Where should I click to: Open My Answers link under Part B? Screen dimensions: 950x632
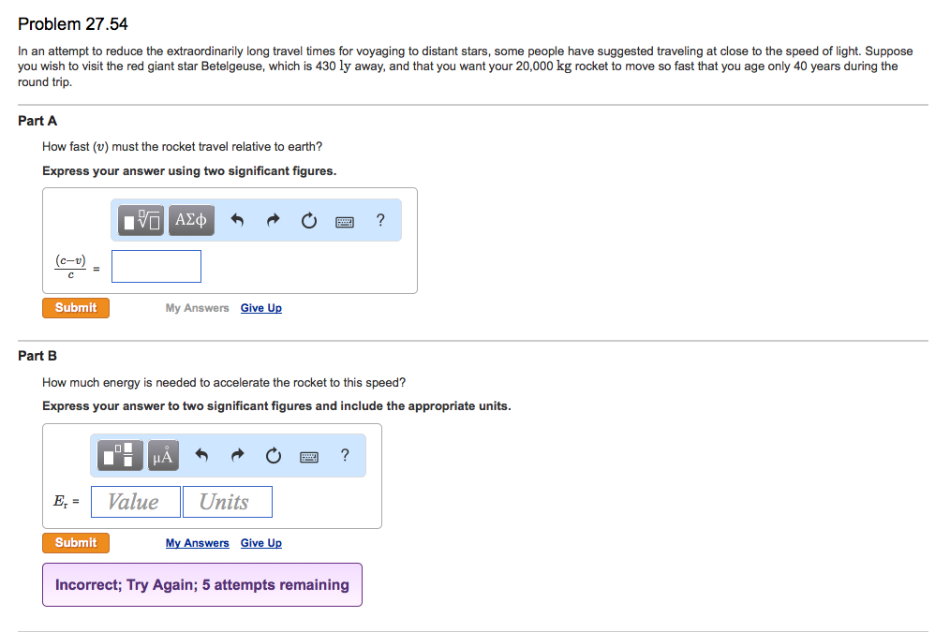(x=197, y=543)
